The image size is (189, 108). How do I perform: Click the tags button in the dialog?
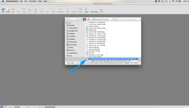pos(125,19)
